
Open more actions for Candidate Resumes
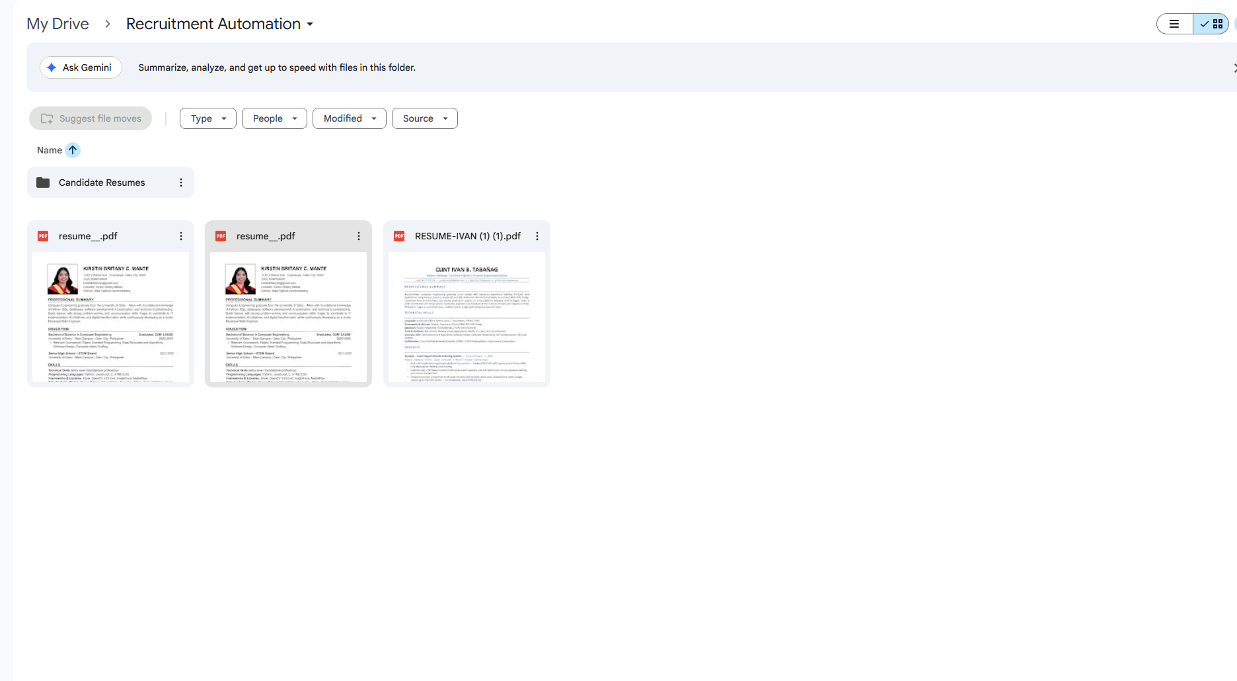coord(181,182)
